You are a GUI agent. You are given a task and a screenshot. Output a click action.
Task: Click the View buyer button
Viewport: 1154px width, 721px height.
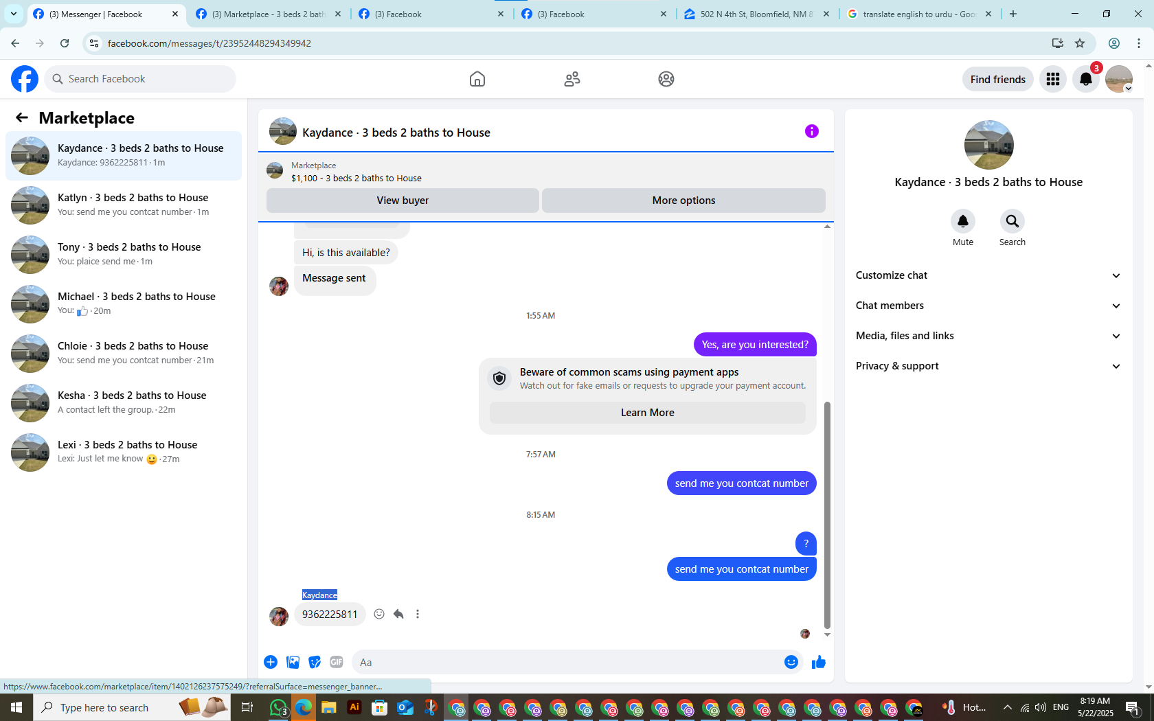[x=403, y=201]
